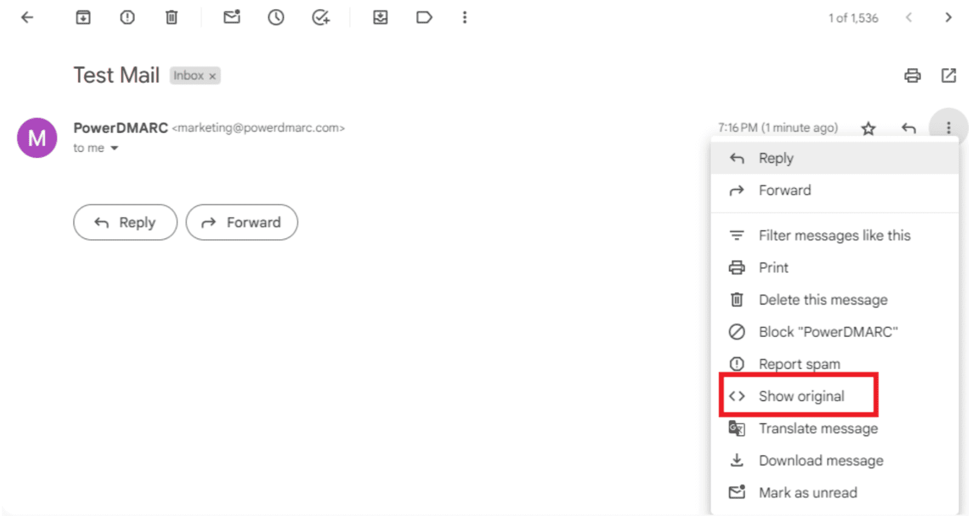The image size is (969, 516).
Task: Choose Filter messages like this
Action: 834,236
